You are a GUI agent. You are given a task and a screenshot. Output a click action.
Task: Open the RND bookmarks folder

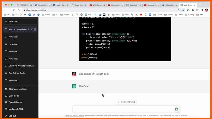125,15
